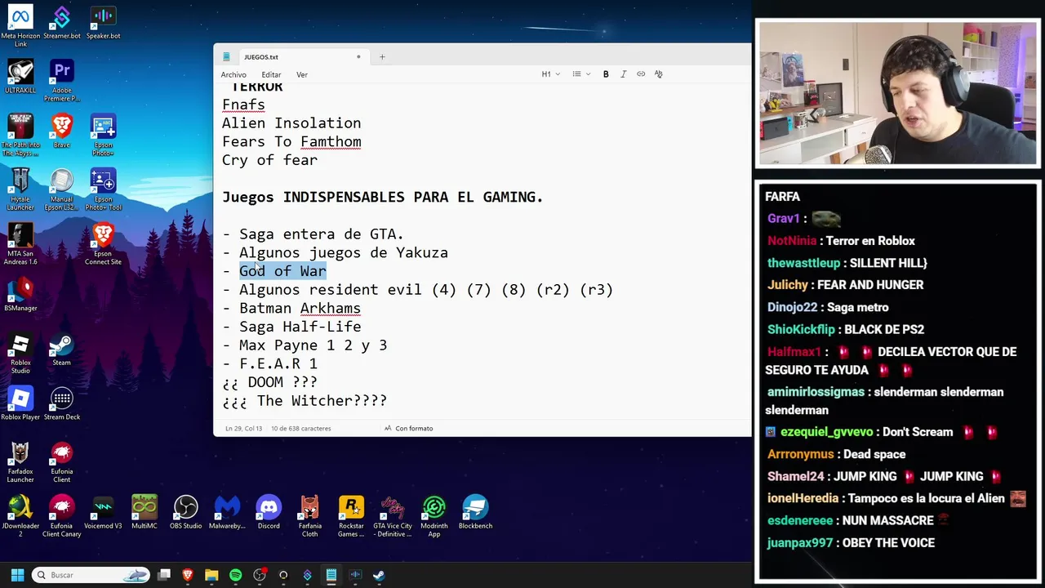Viewport: 1045px width, 588px height.
Task: Open Epson Connect Site desktop icon
Action: pyautogui.click(x=103, y=243)
